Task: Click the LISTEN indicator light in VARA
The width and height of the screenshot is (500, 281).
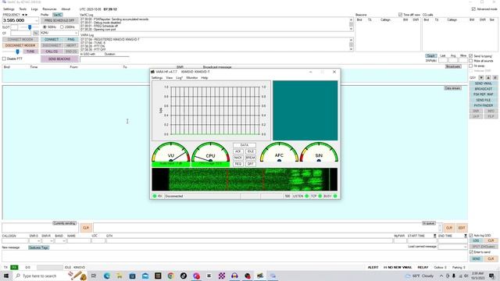Action: 307,196
